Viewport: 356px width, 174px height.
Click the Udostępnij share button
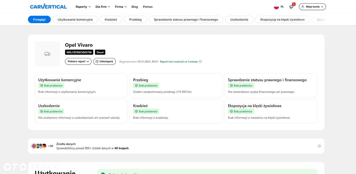104,62
